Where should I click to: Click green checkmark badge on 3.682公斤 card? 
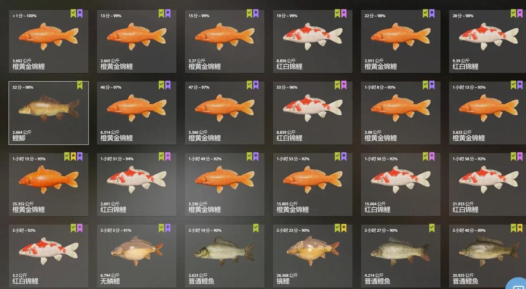(x=73, y=14)
